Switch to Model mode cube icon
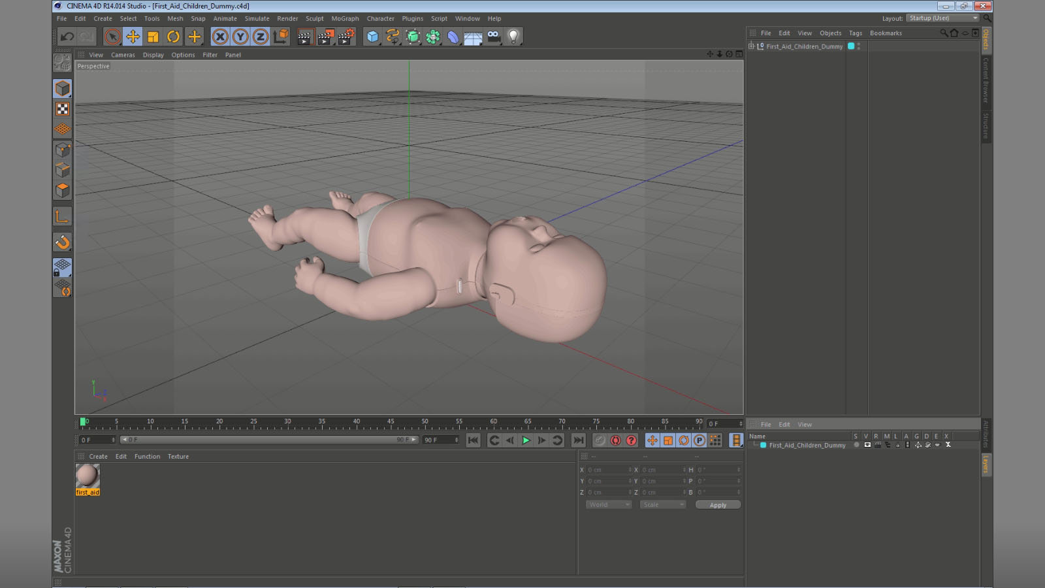Image resolution: width=1045 pixels, height=588 pixels. pos(63,88)
